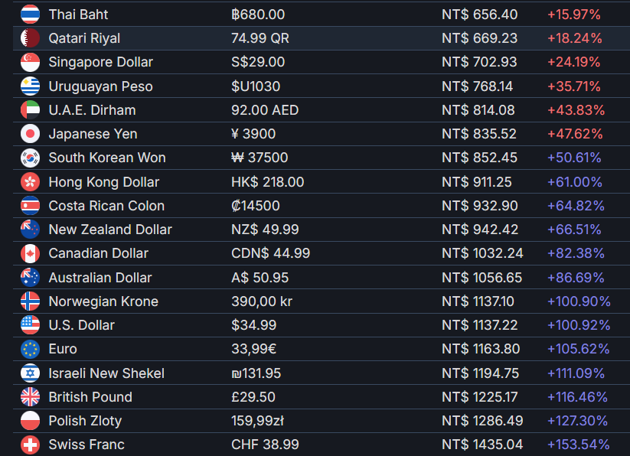This screenshot has height=456, width=630.
Task: Click the Thailand flag icon
Action: [30, 15]
